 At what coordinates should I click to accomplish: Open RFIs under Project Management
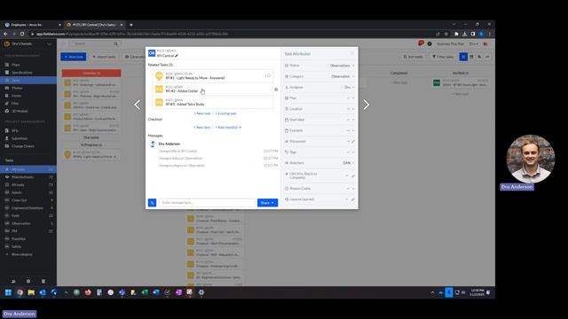(15, 130)
